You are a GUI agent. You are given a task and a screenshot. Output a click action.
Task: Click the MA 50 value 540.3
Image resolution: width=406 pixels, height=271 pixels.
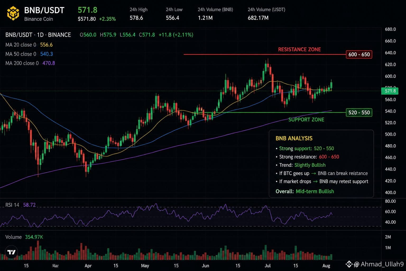tap(47, 54)
